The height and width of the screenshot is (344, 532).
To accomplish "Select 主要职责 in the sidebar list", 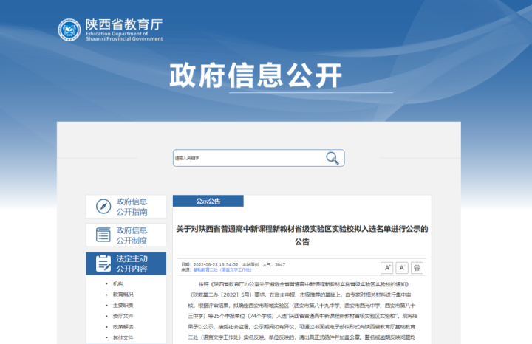I will 123,305.
